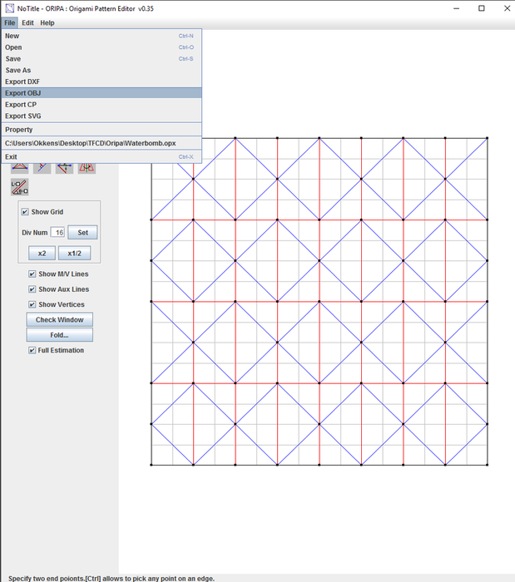Viewport: 515px width, 582px height.
Task: Select Save As menu entry
Action: pyautogui.click(x=102, y=71)
